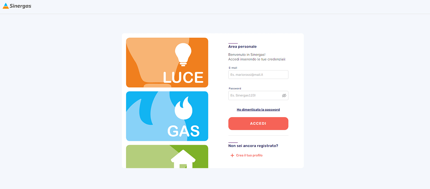Click the Sinergas triangle logo icon
The height and width of the screenshot is (189, 430).
pos(6,6)
